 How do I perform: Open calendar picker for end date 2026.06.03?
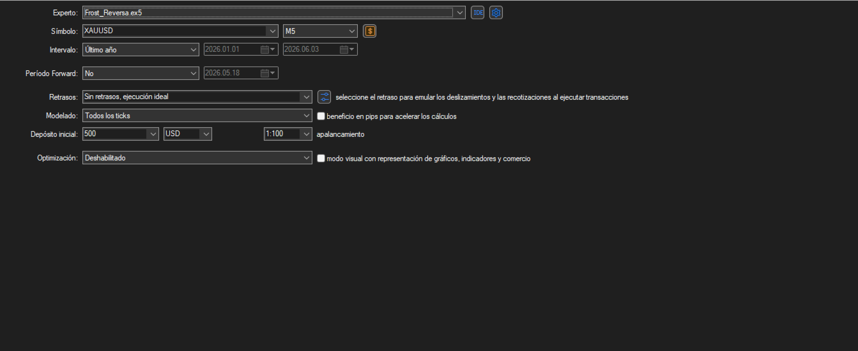344,49
